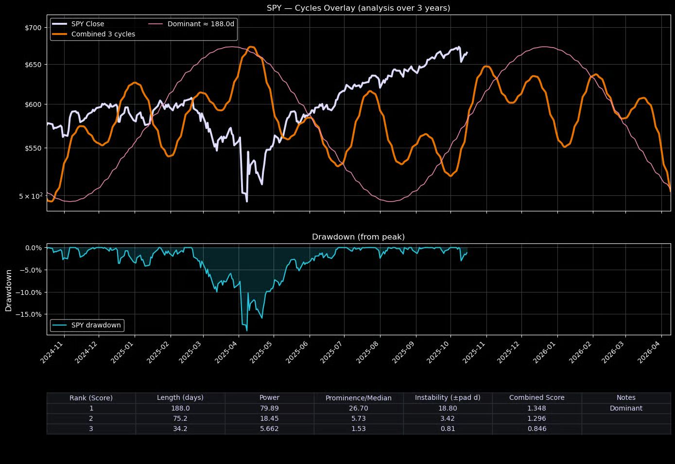
Task: Click the 26.70 Prominence/Median cell
Action: coord(359,409)
